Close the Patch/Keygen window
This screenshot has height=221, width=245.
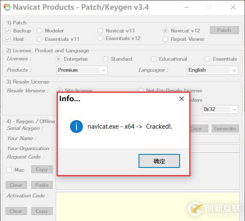pyautogui.click(x=233, y=7)
